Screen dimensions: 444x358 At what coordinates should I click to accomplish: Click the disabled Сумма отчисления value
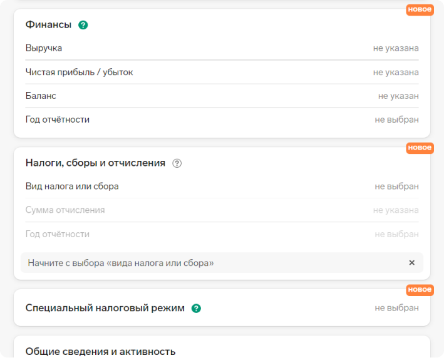coord(396,210)
